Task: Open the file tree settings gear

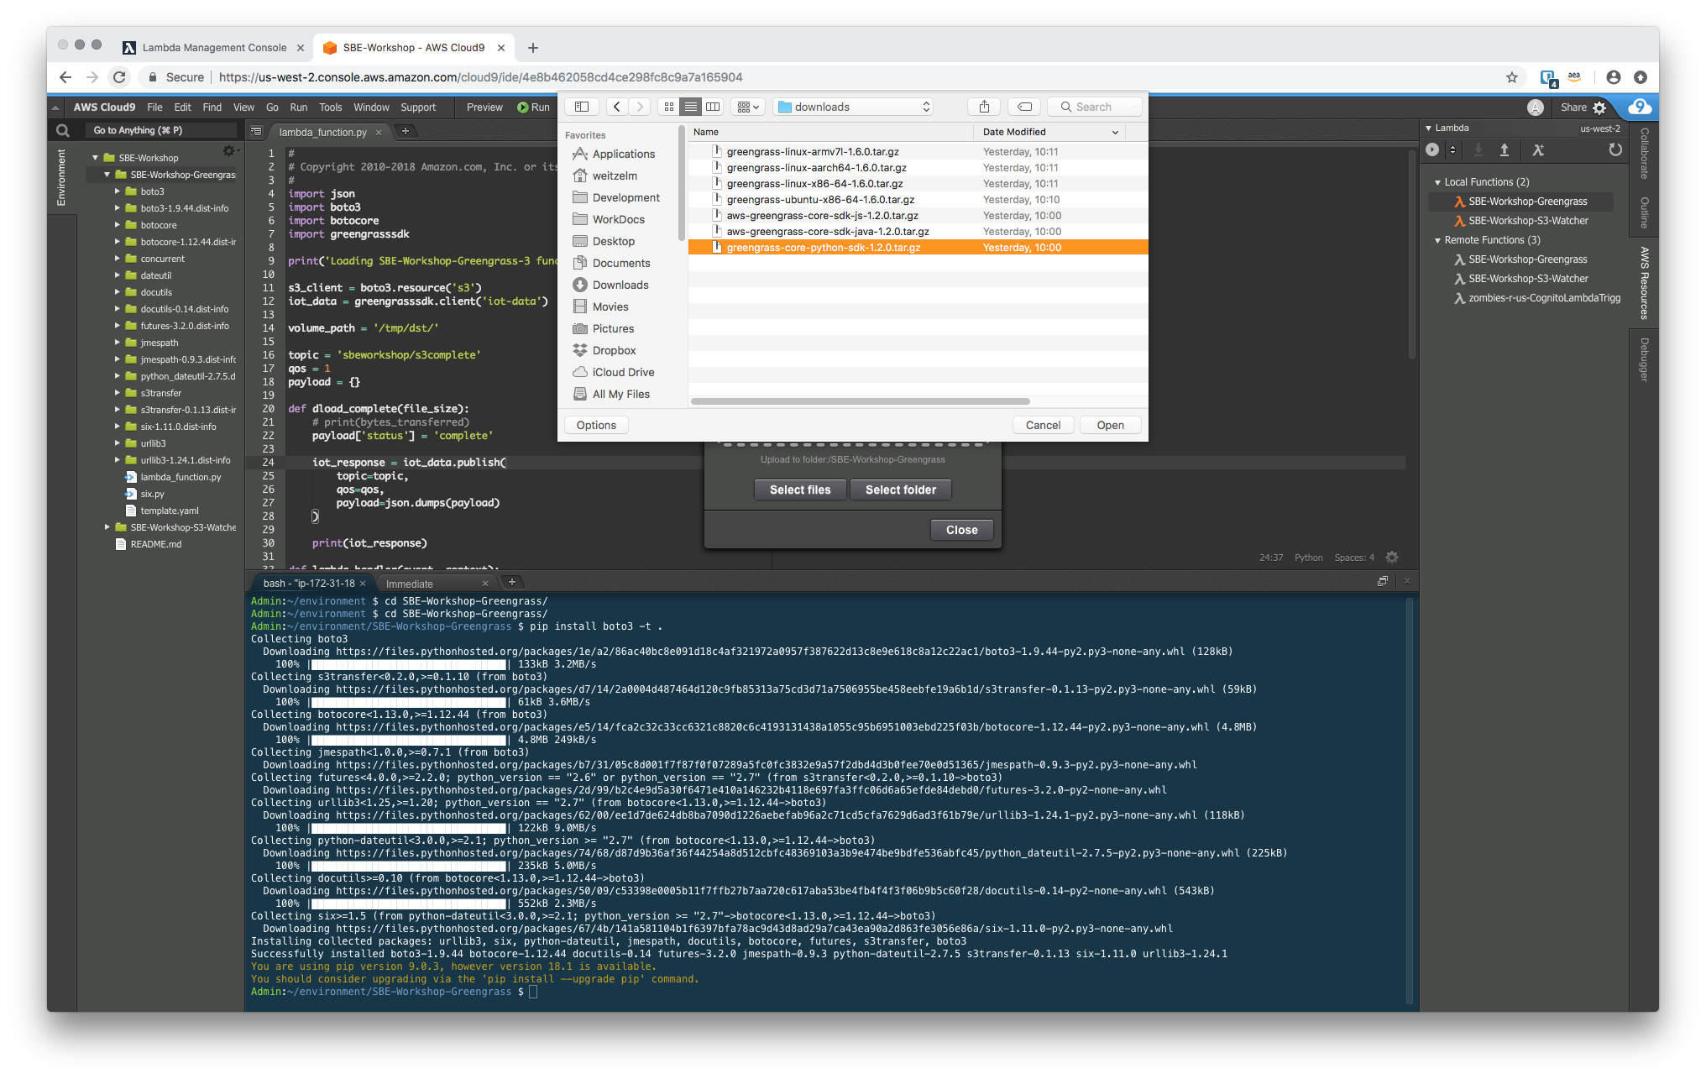Action: 228,151
